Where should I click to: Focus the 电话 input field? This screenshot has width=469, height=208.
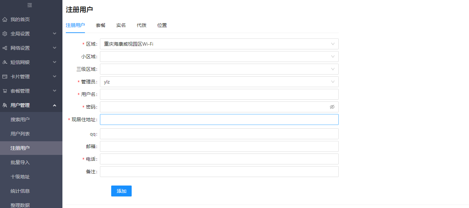coord(219,159)
